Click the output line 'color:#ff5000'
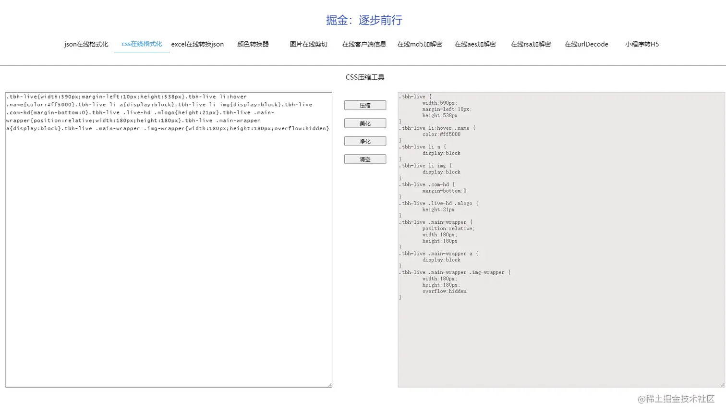This screenshot has width=726, height=415. 441,134
